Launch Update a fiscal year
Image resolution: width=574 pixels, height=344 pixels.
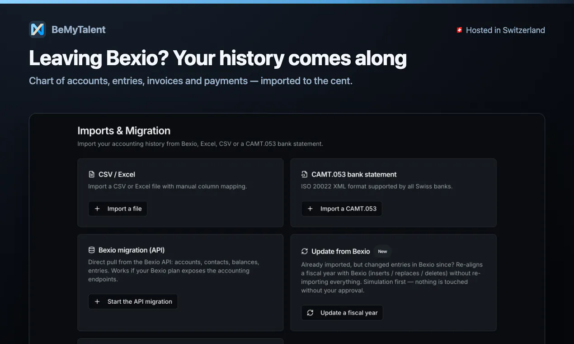pos(342,313)
